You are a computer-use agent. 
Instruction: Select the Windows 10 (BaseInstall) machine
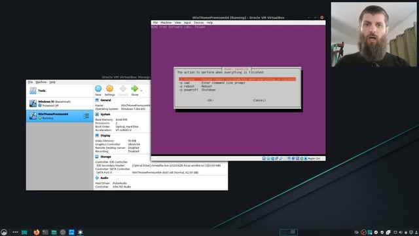(x=60, y=104)
